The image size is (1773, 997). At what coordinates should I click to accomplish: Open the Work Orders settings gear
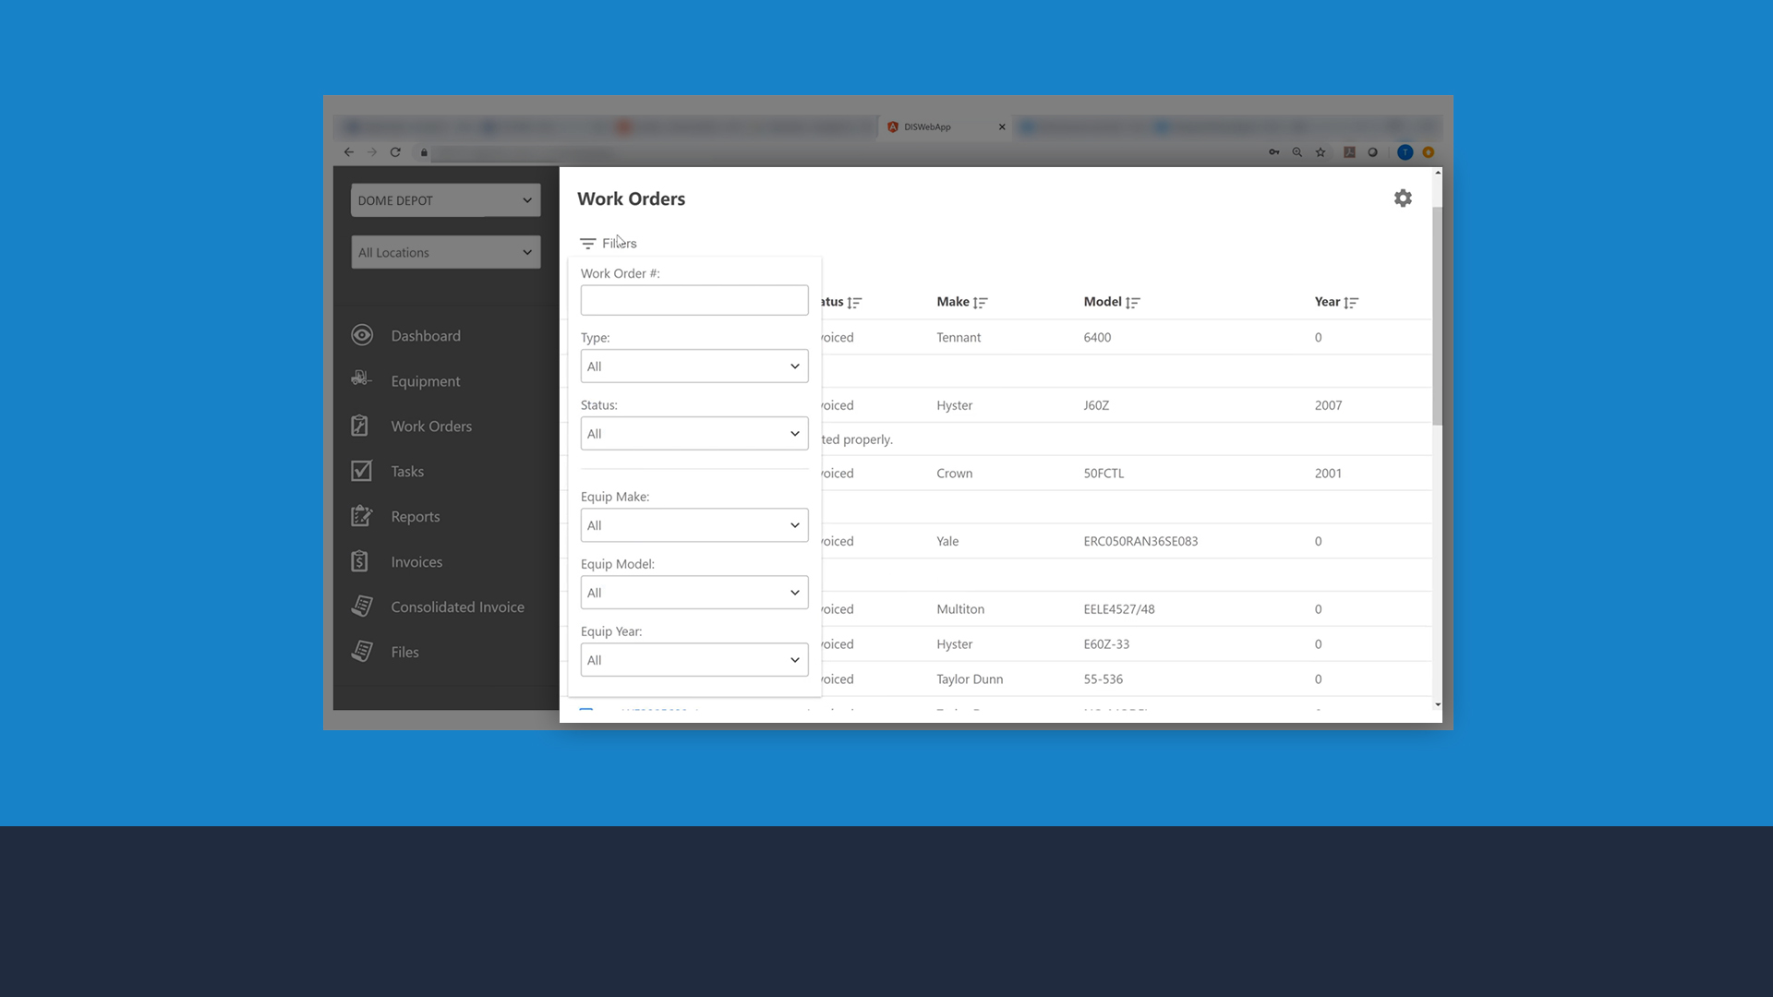pos(1403,198)
